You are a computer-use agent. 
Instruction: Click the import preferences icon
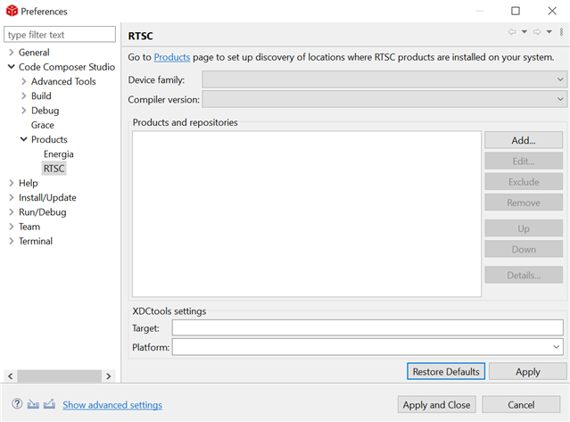[x=33, y=404]
